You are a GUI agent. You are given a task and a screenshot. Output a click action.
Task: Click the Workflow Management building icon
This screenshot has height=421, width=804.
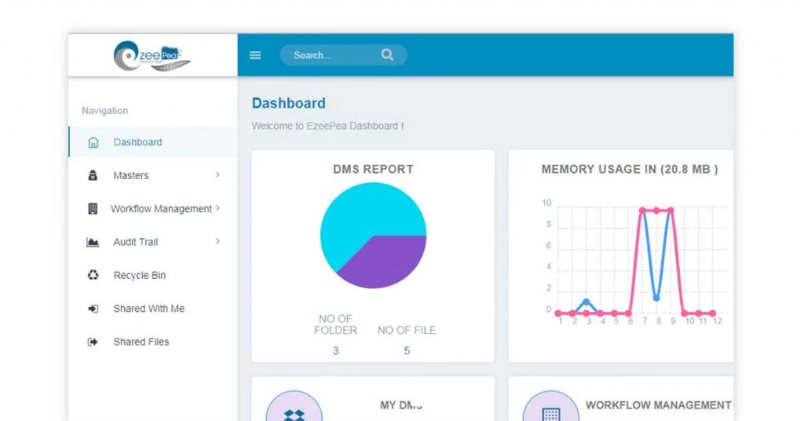tap(93, 209)
